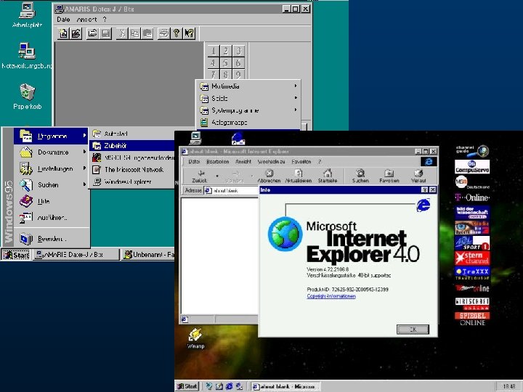Open the T-Online channel
The width and height of the screenshot is (523, 392).
pos(472,197)
